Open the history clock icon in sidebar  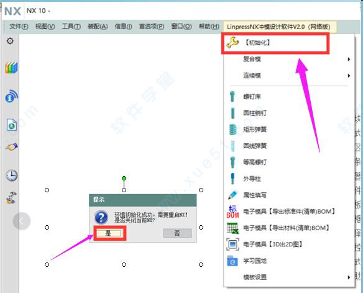click(11, 175)
